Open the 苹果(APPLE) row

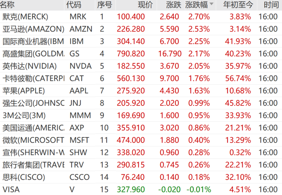[24, 91]
